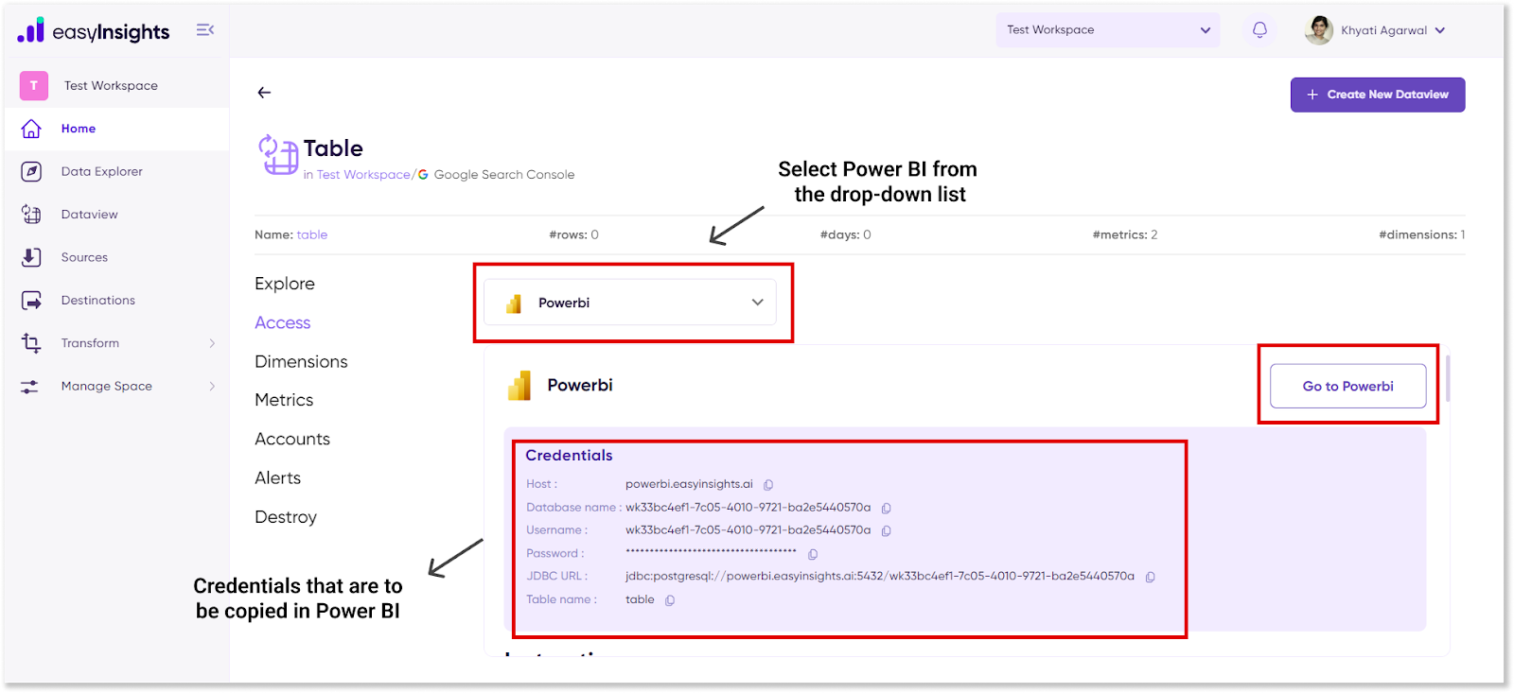
Task: Switch to the Access tab
Action: pos(283,322)
